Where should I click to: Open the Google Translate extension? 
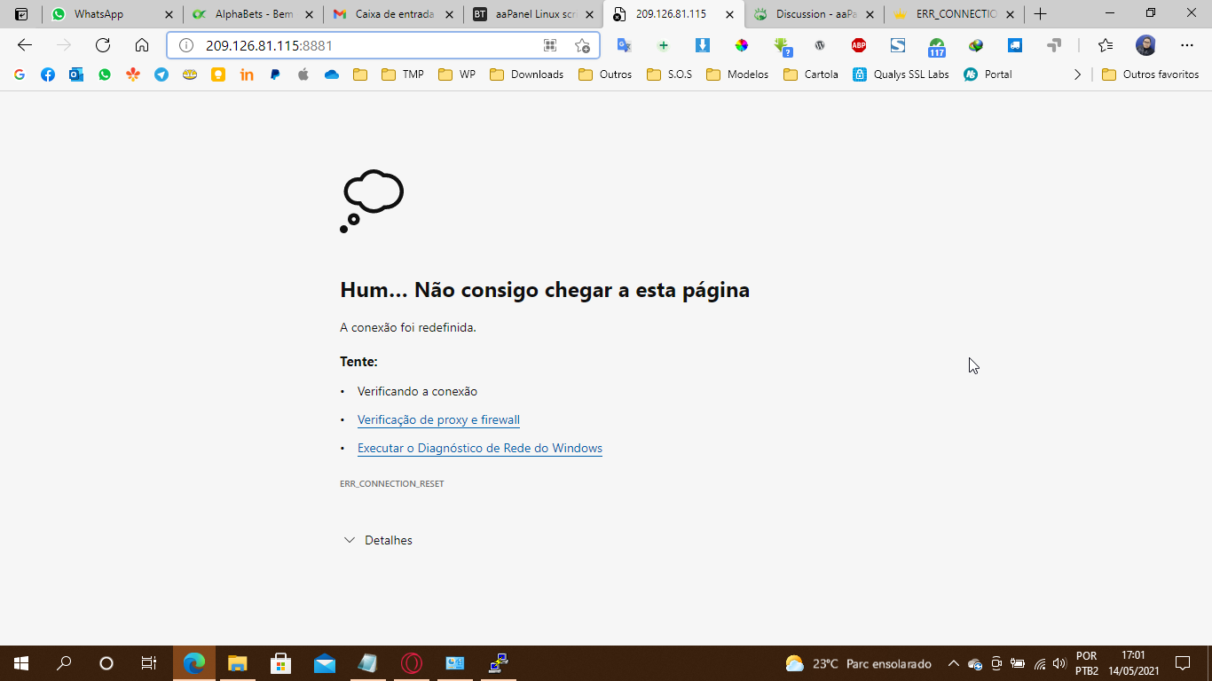624,45
